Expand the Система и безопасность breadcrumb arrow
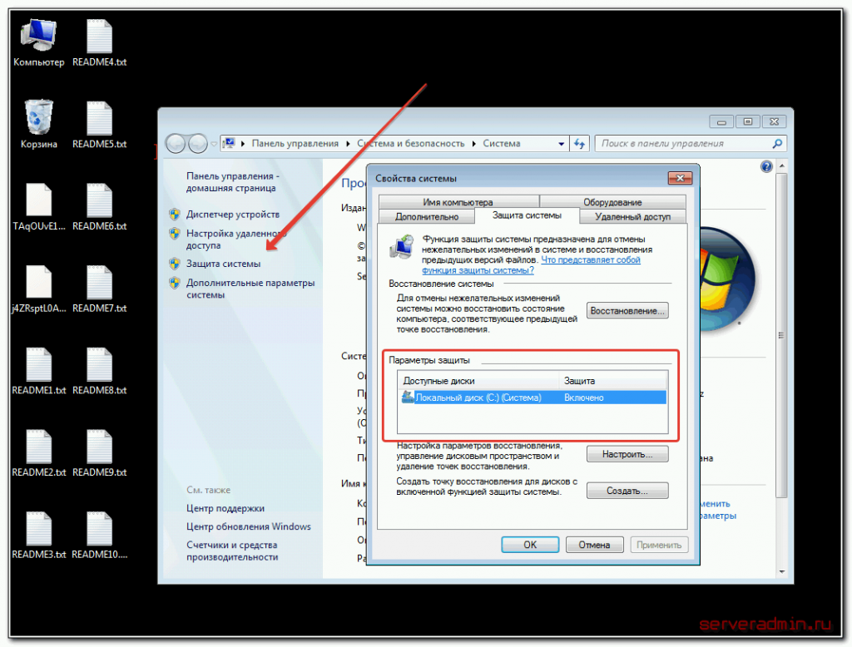Image resolution: width=852 pixels, height=647 pixels. pyautogui.click(x=473, y=144)
